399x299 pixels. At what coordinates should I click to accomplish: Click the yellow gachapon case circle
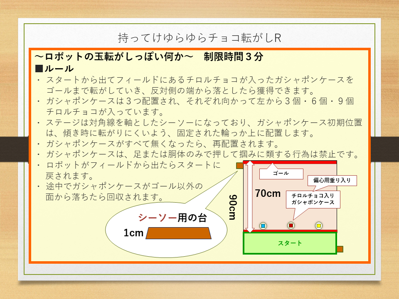319,225
